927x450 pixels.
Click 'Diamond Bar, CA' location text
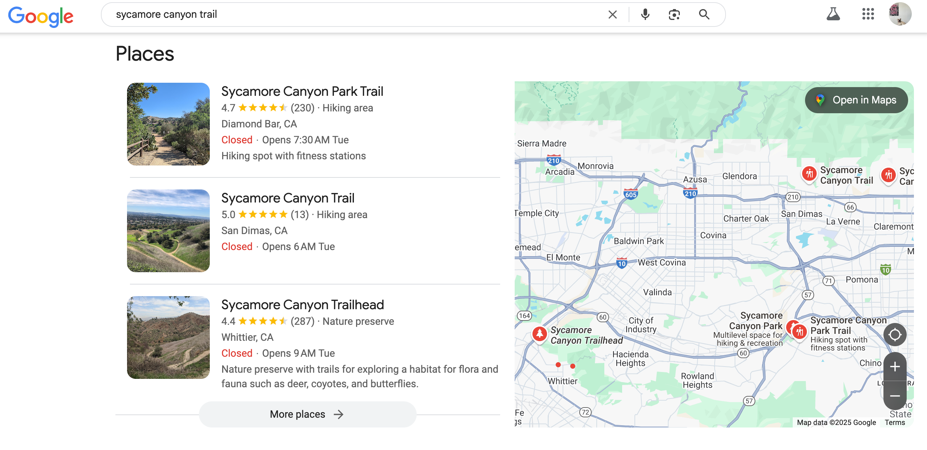259,124
